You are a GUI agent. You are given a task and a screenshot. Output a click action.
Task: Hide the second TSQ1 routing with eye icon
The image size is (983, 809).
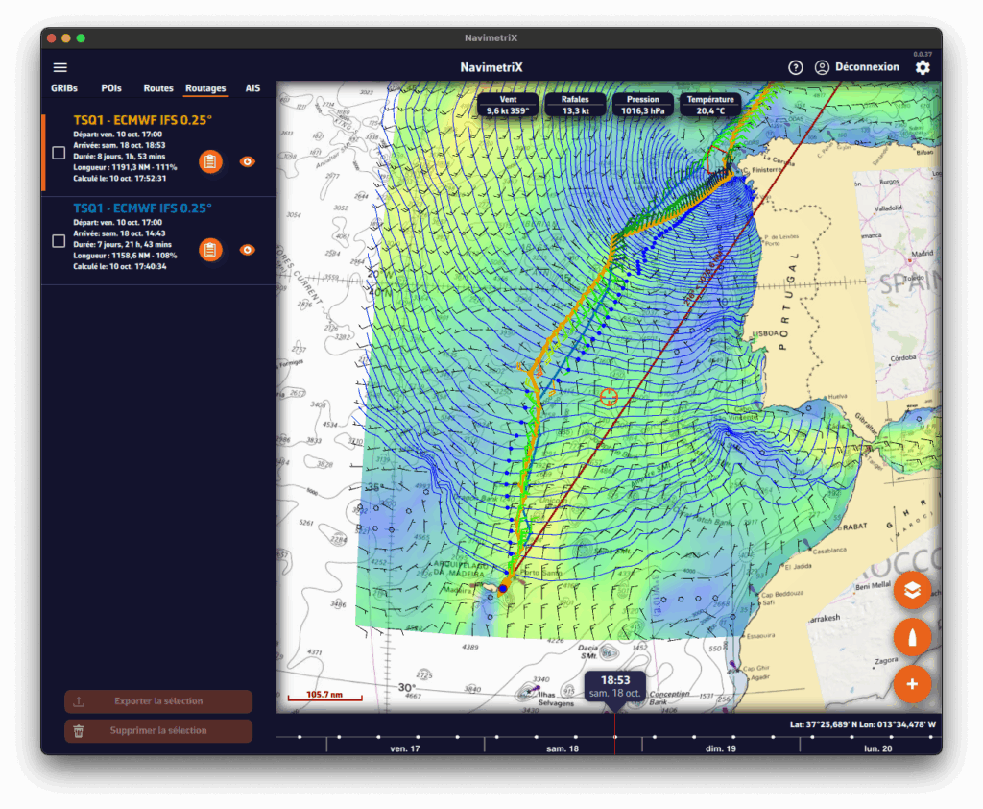248,250
